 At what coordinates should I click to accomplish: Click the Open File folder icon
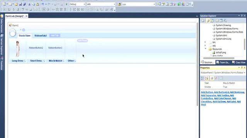point(16,4)
